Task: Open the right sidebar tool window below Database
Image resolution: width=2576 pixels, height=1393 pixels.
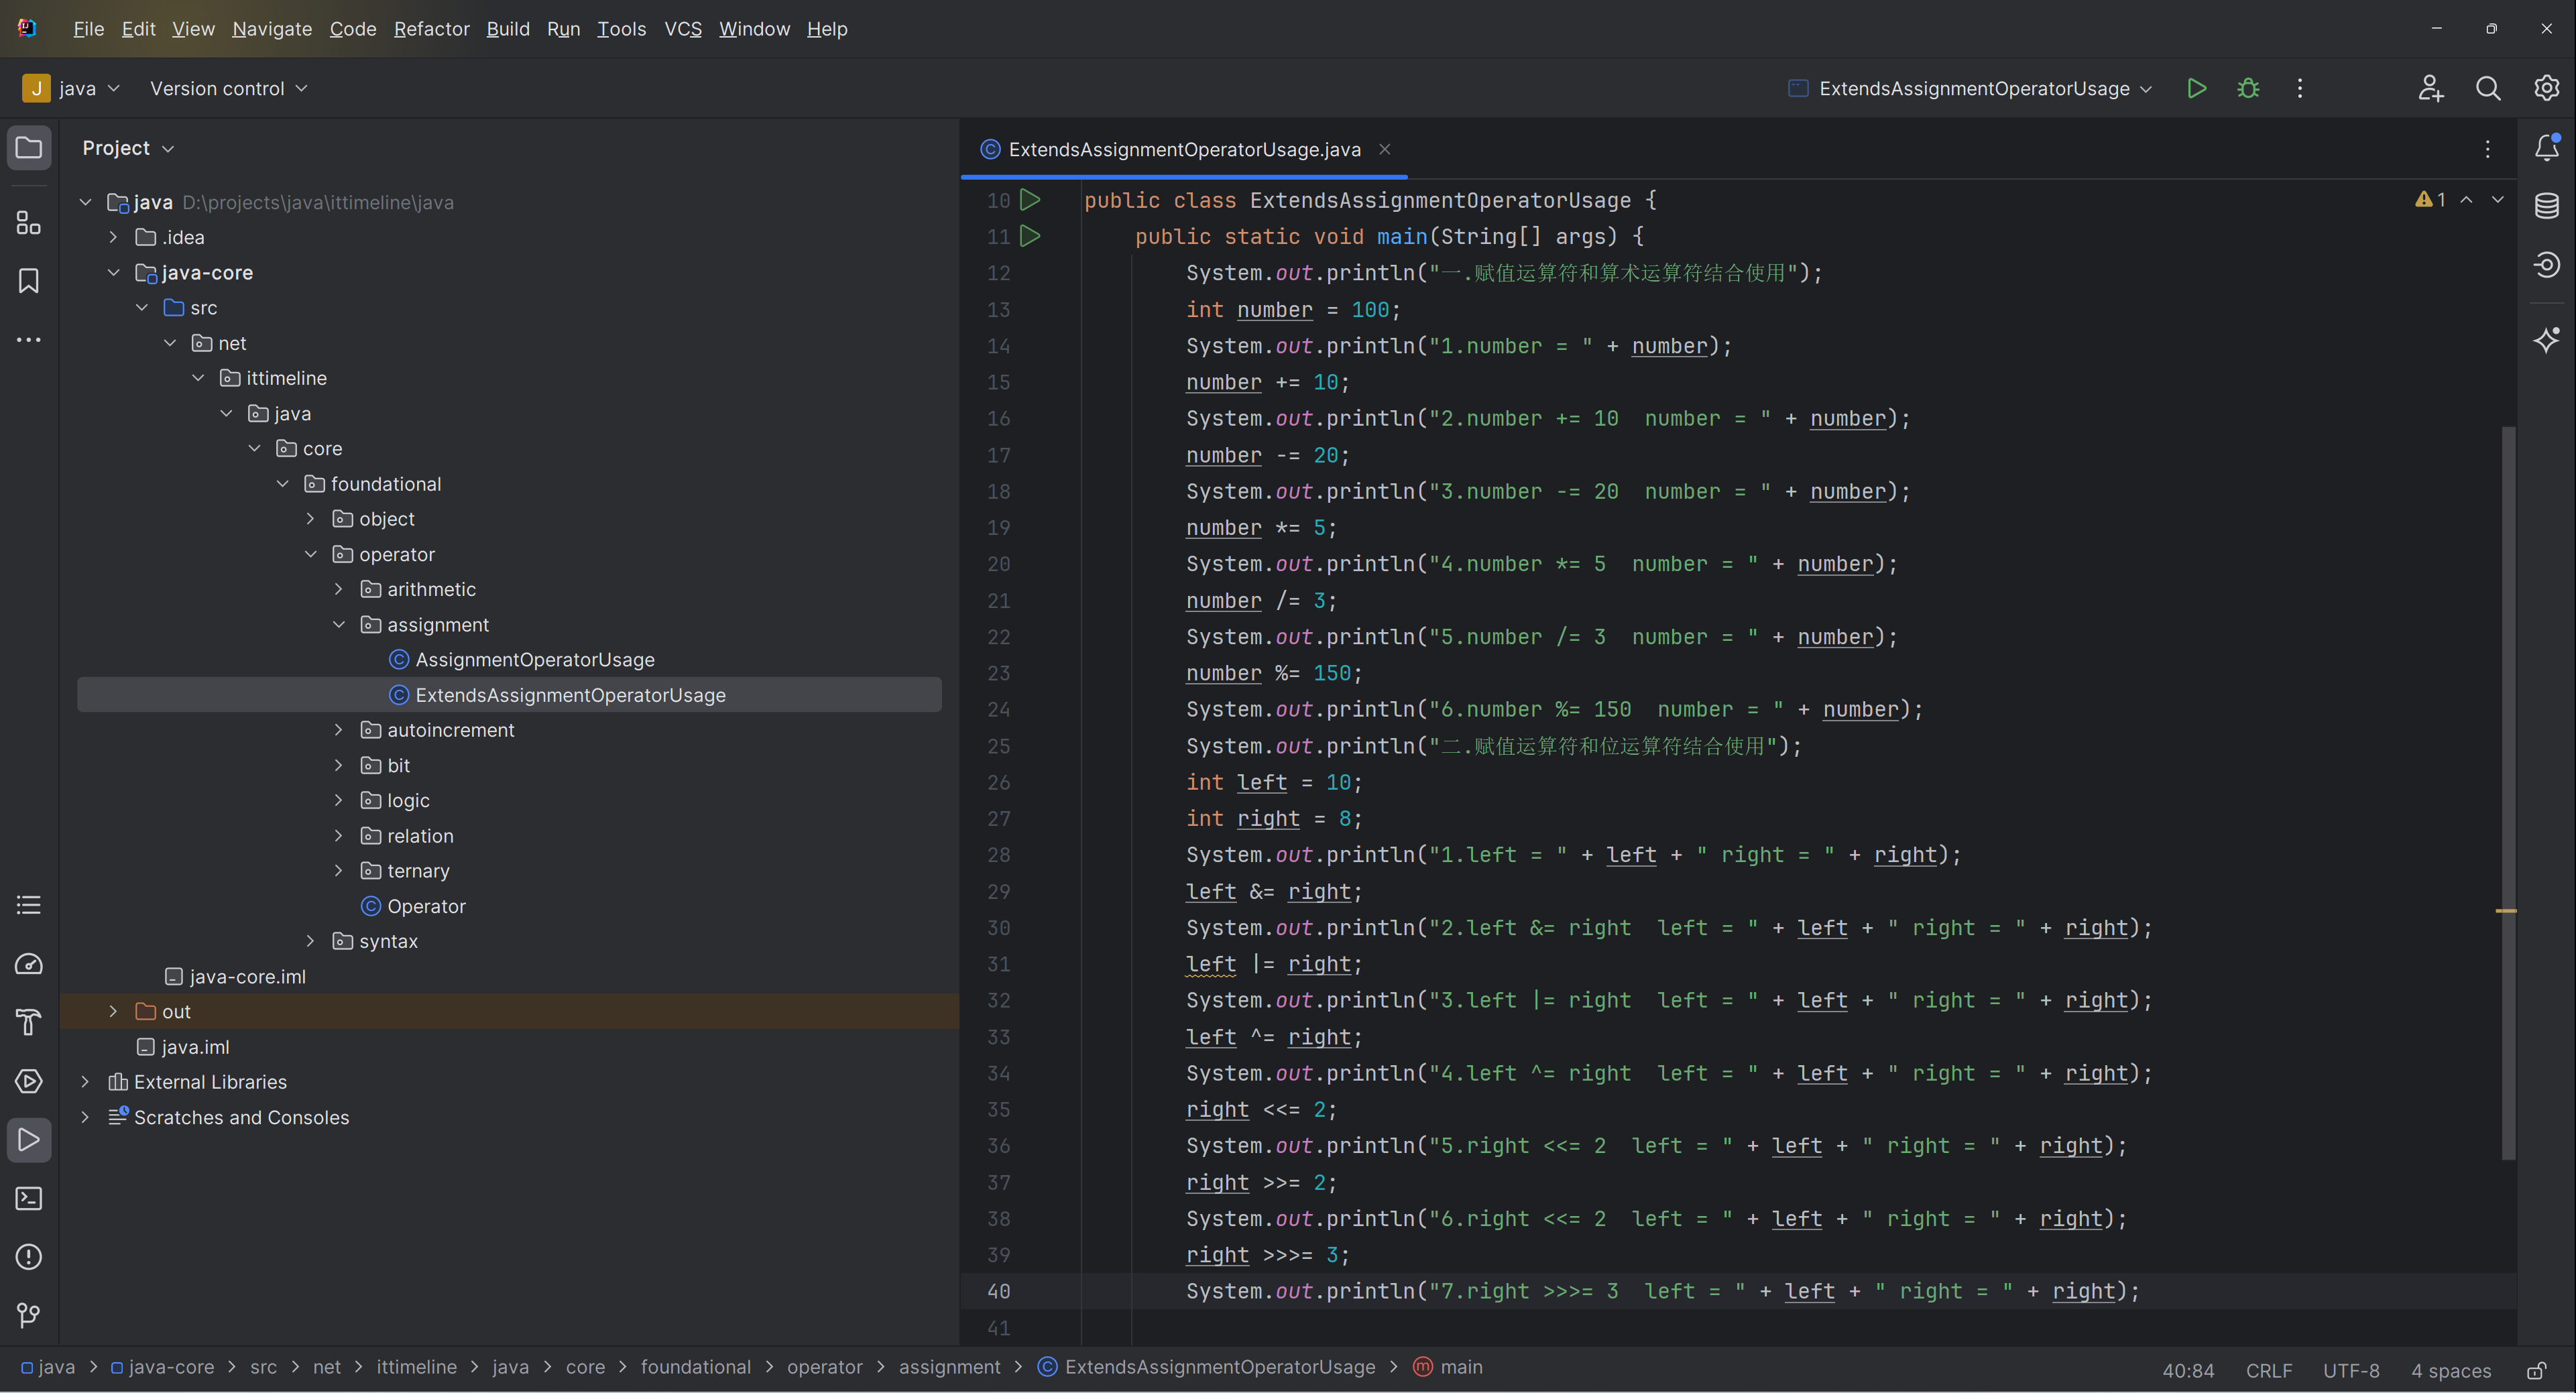Action: [2547, 265]
